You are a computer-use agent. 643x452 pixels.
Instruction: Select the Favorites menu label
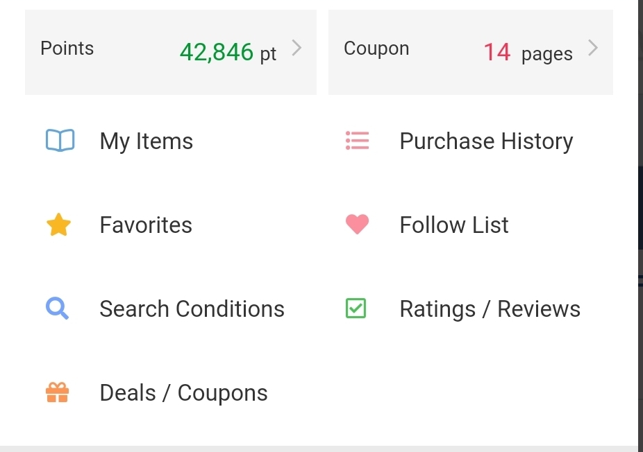146,225
